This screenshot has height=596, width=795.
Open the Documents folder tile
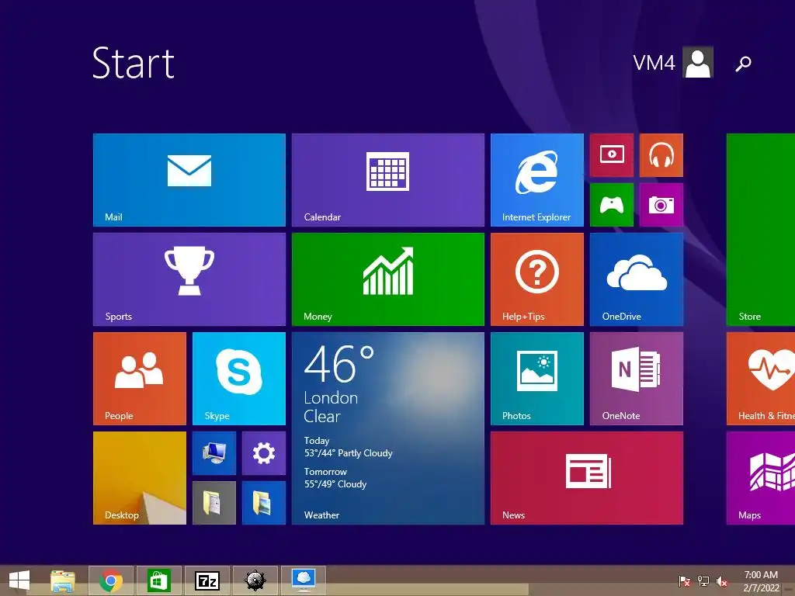coord(214,503)
